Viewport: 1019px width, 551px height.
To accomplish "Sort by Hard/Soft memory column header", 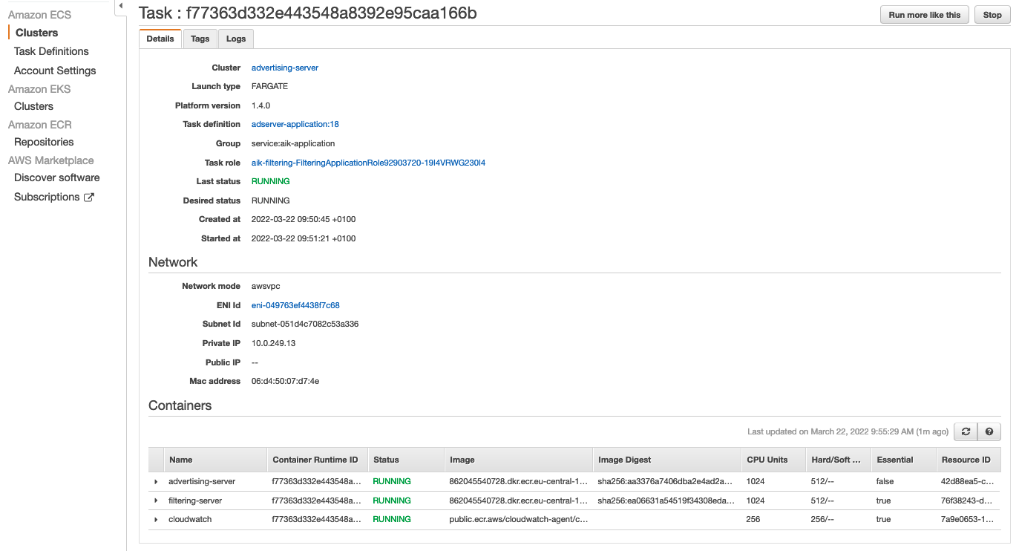I will click(x=839, y=460).
